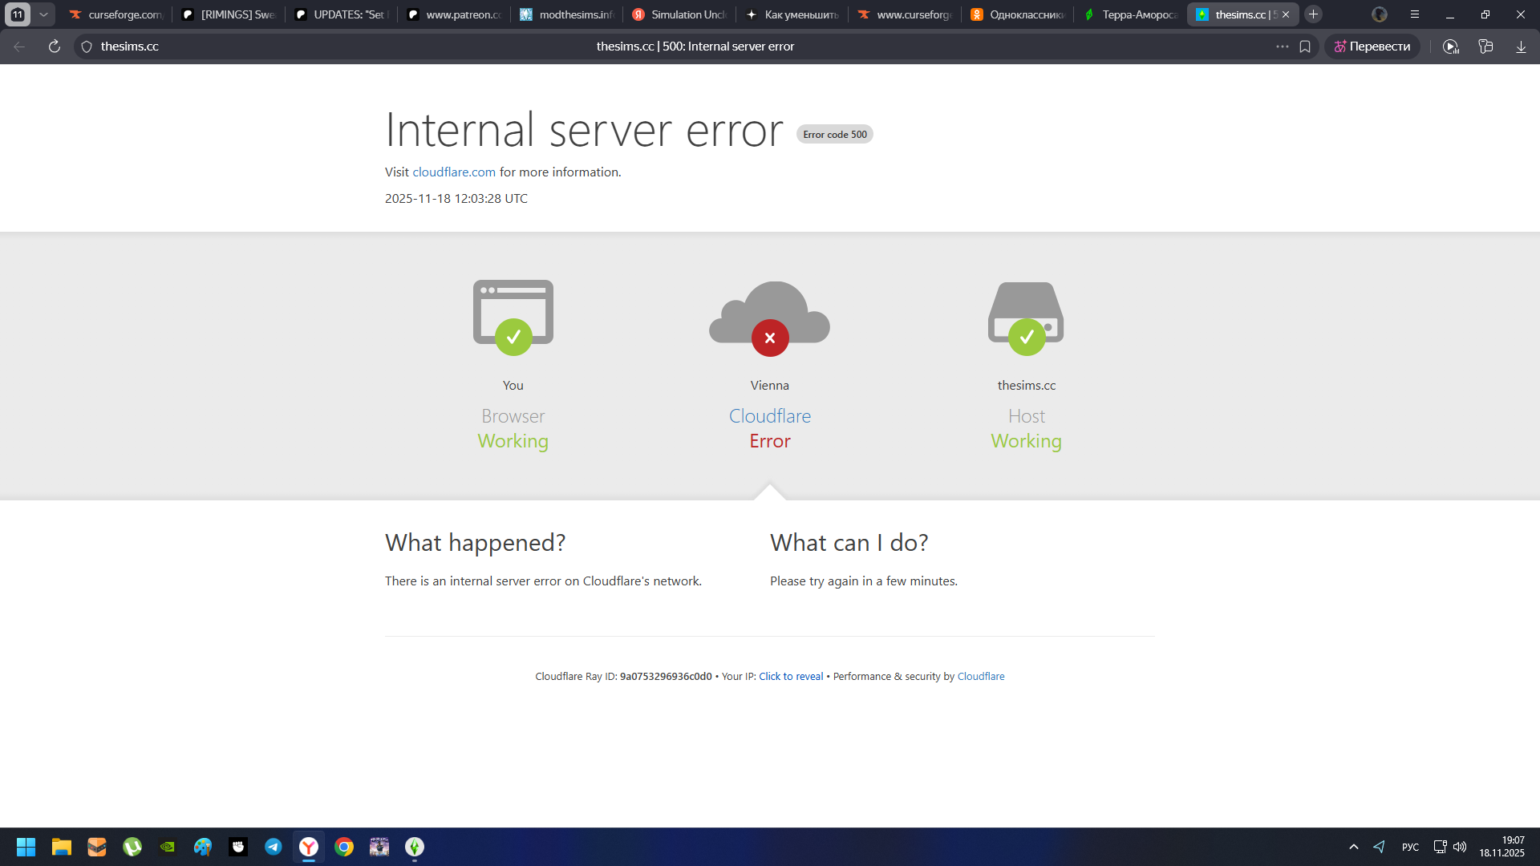Open a new tab with the plus icon

1313,14
